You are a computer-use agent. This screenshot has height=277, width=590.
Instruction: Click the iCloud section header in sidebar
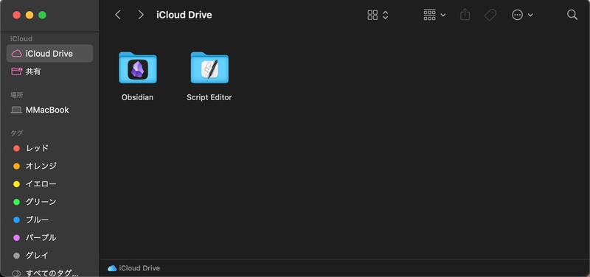(x=21, y=39)
